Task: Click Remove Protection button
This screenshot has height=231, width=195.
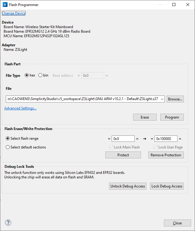Action: click(166, 155)
